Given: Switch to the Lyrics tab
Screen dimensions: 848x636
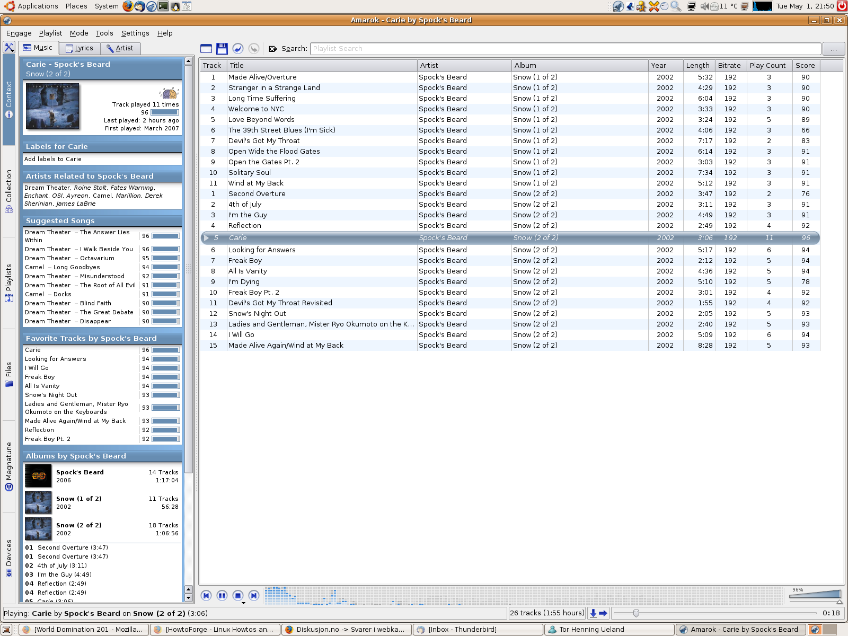Looking at the screenshot, I should (x=79, y=48).
